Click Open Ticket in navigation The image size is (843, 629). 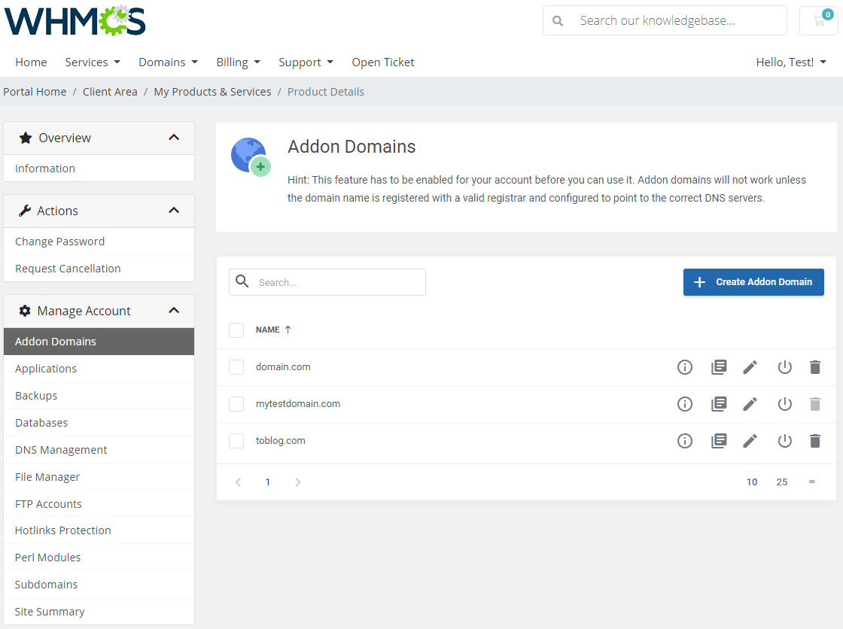[x=383, y=62]
